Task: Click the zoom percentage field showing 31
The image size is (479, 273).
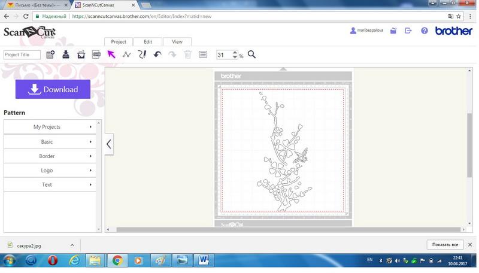Action: point(224,55)
